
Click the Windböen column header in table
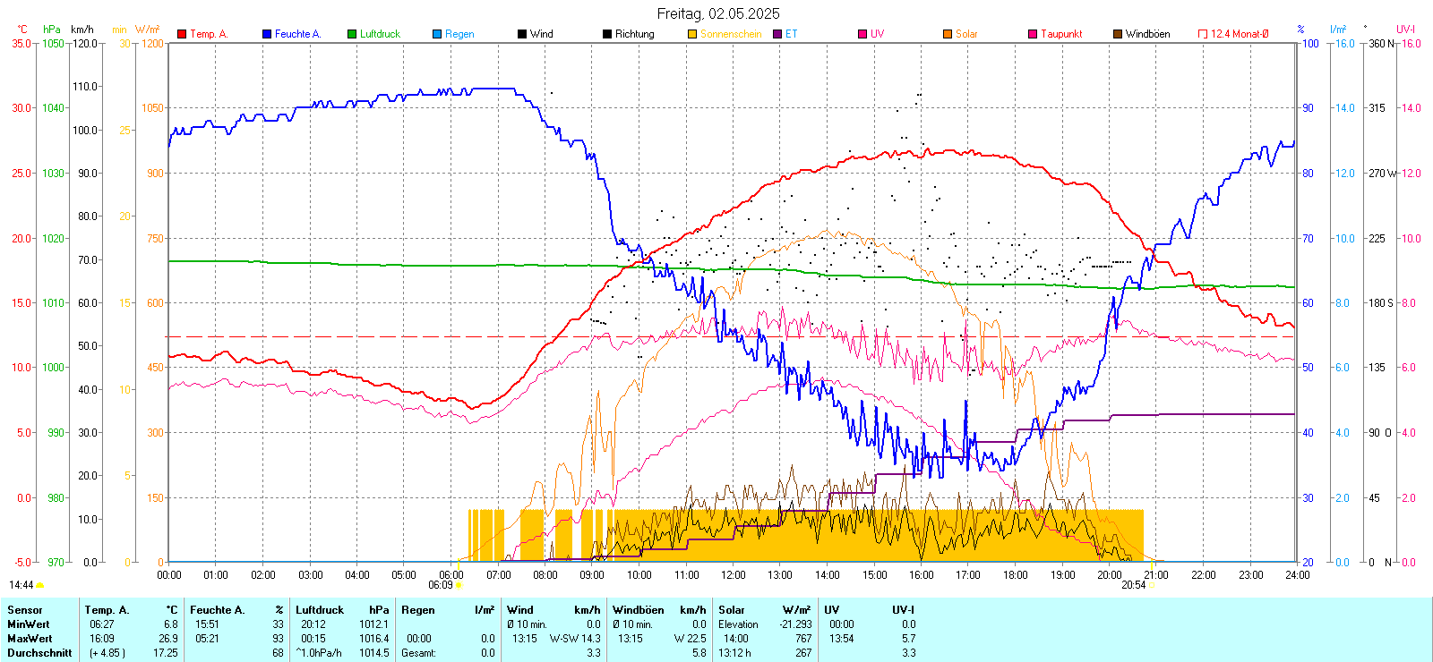[x=639, y=610]
